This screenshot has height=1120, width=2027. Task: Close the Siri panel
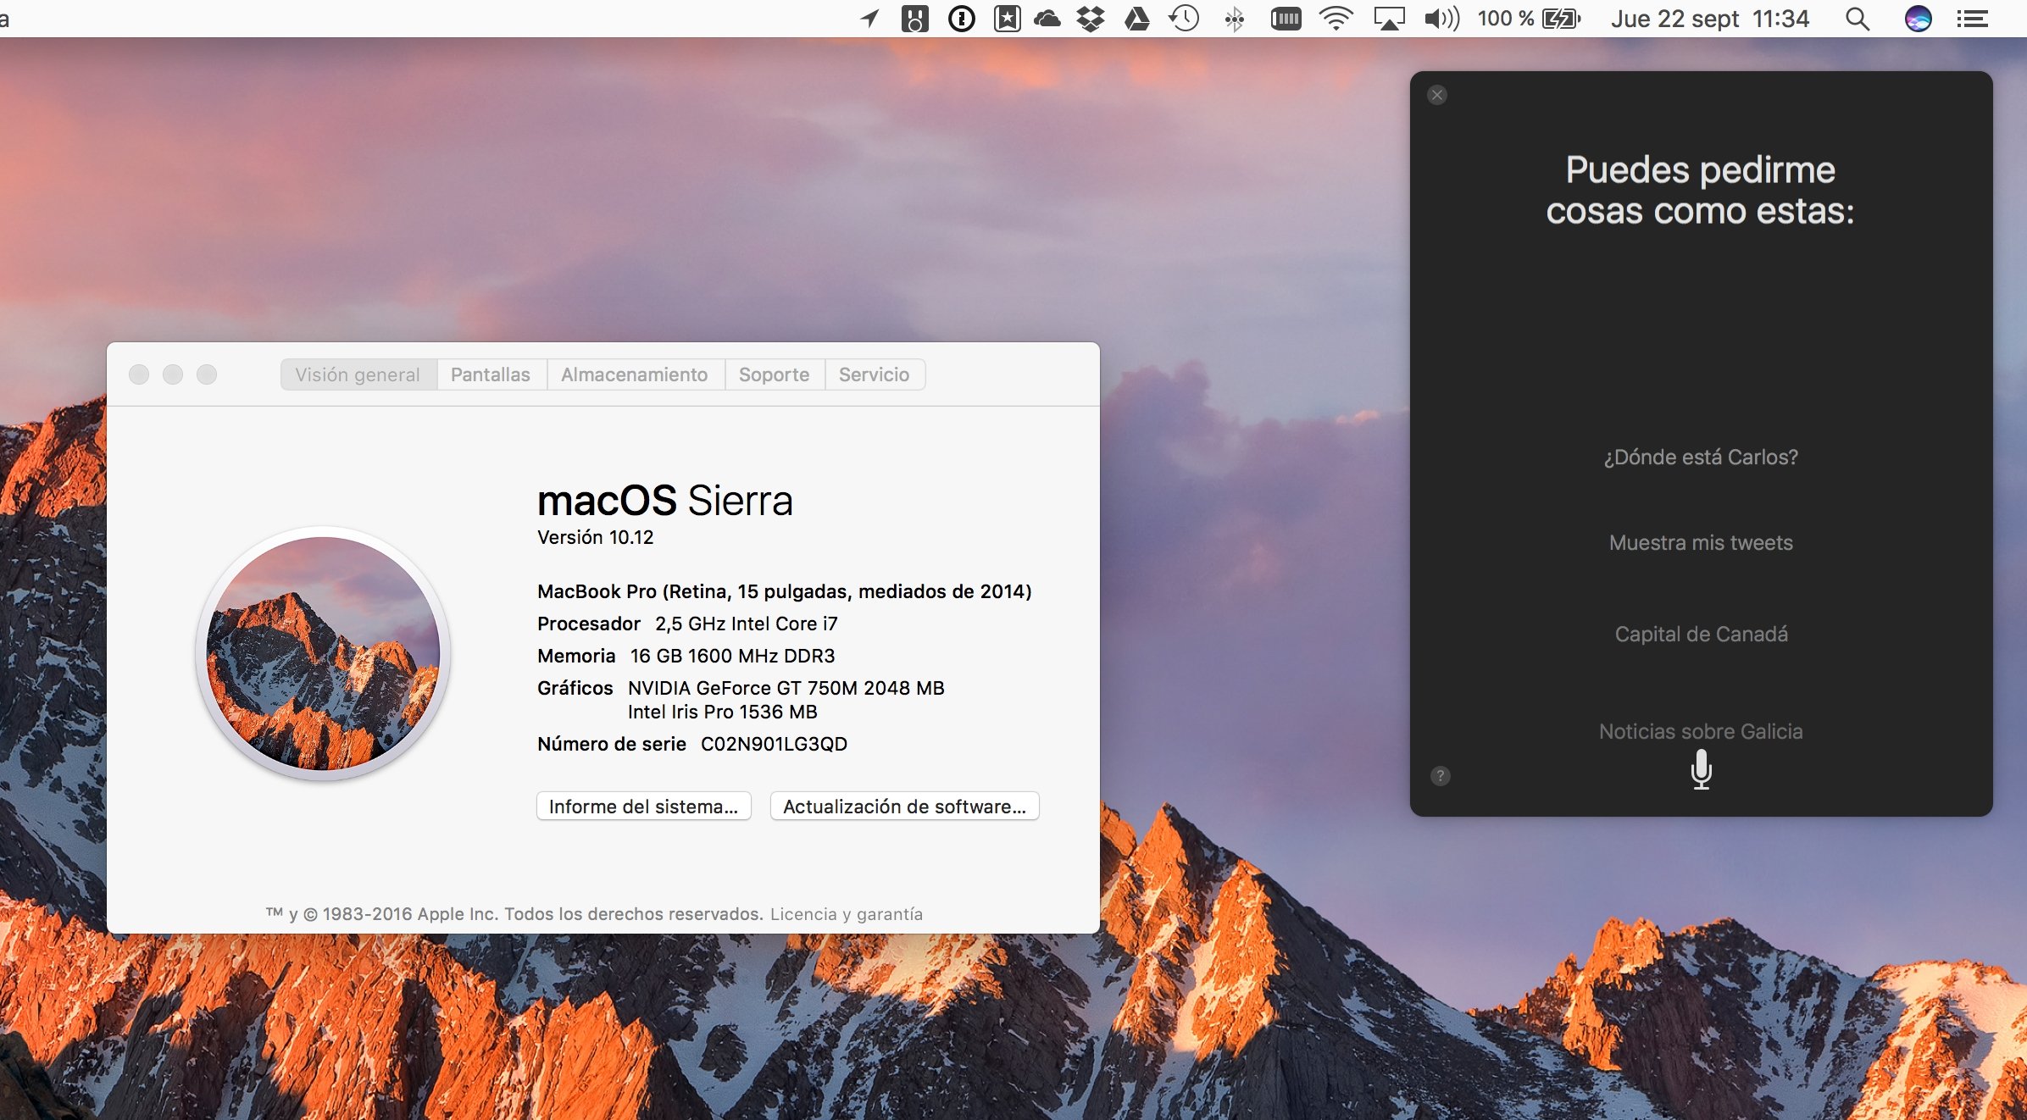click(1437, 95)
